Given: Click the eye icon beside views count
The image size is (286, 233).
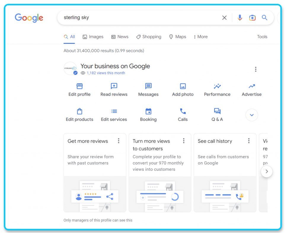Looking at the screenshot, I should tap(83, 73).
